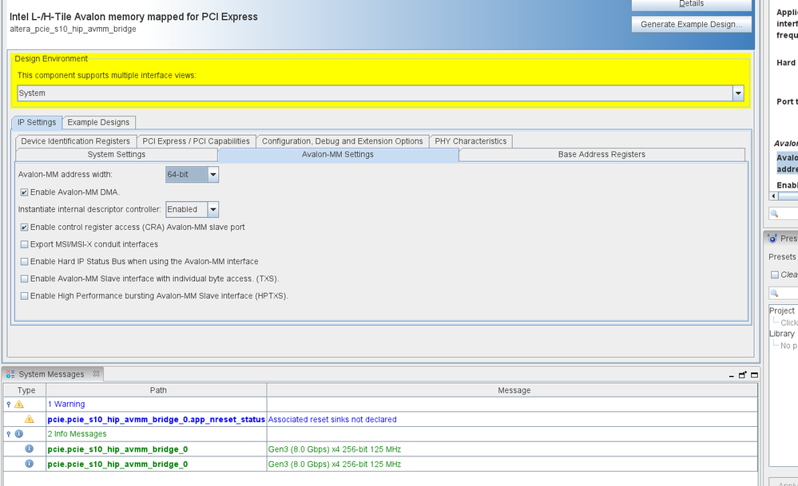The image size is (798, 486).
Task: Click the Details button
Action: point(691,4)
